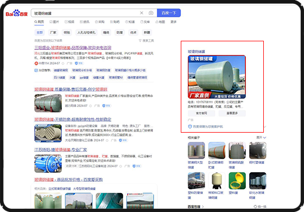Screen dimensions: 304x212
Task: Expand the related tanks list with 展开
Action: click(261, 138)
